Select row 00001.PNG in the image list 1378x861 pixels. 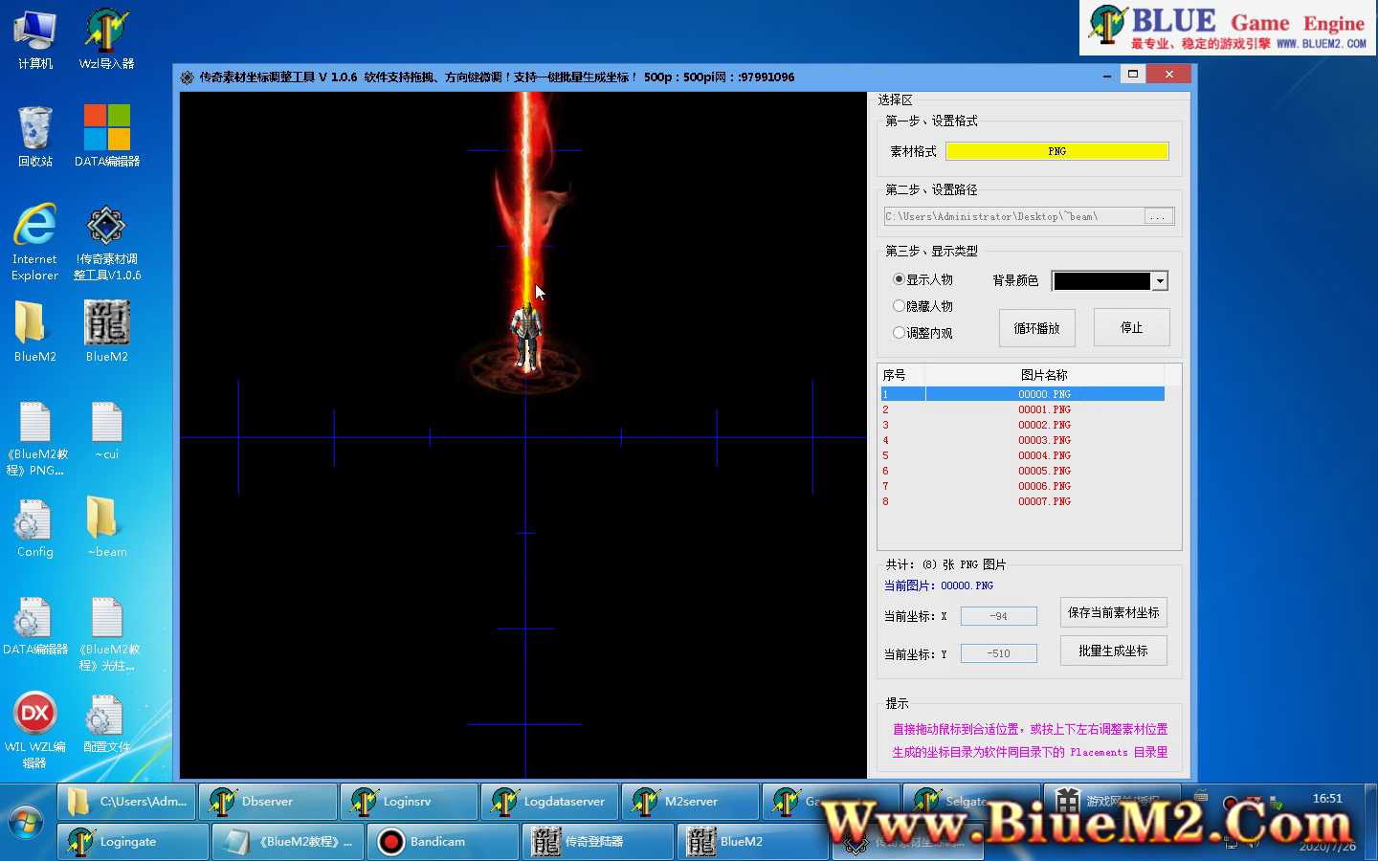(1022, 409)
